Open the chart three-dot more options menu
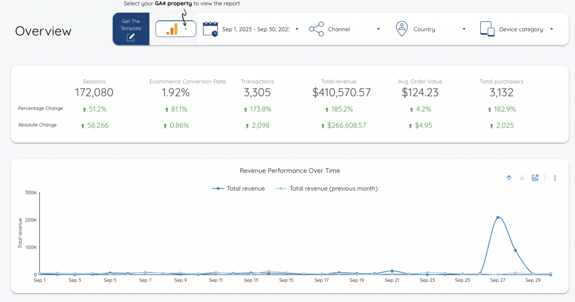 click(555, 178)
